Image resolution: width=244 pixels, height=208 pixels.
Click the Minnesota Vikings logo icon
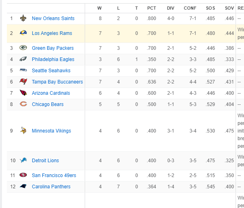[x=23, y=131]
